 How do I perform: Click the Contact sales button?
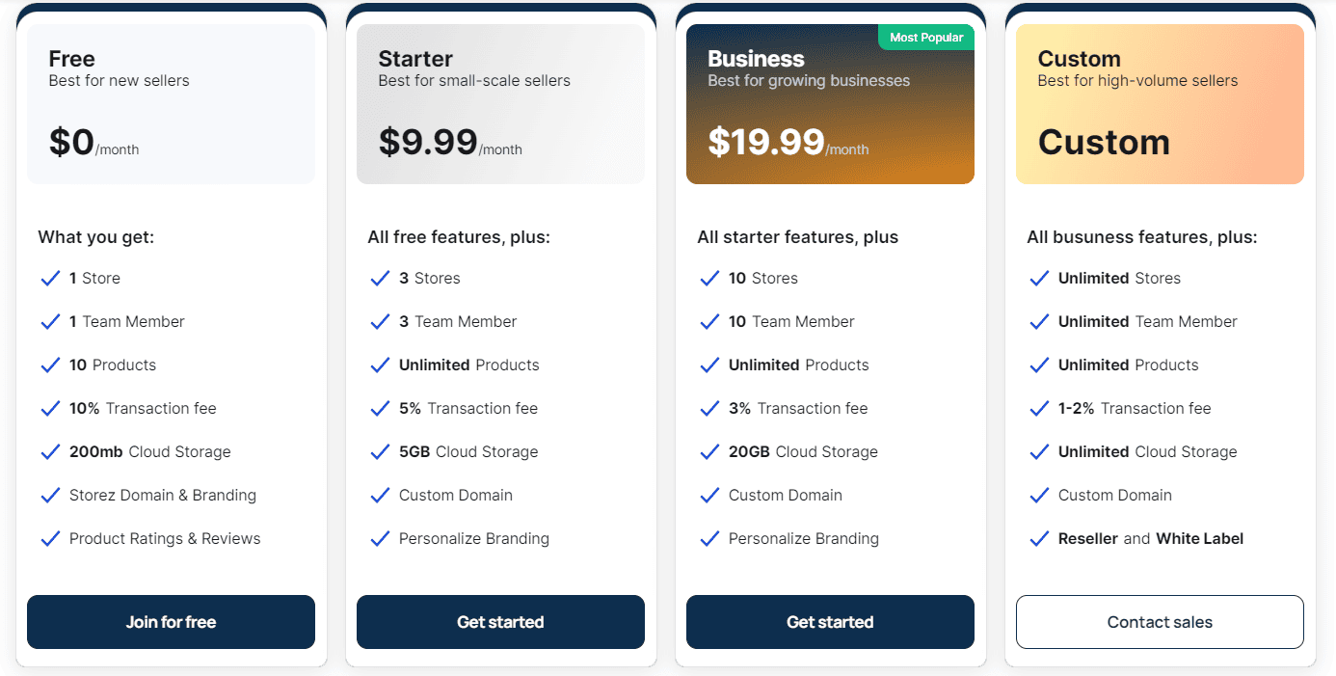pos(1160,622)
